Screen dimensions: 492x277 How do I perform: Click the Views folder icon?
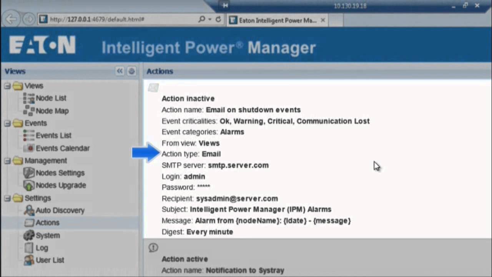coord(18,86)
